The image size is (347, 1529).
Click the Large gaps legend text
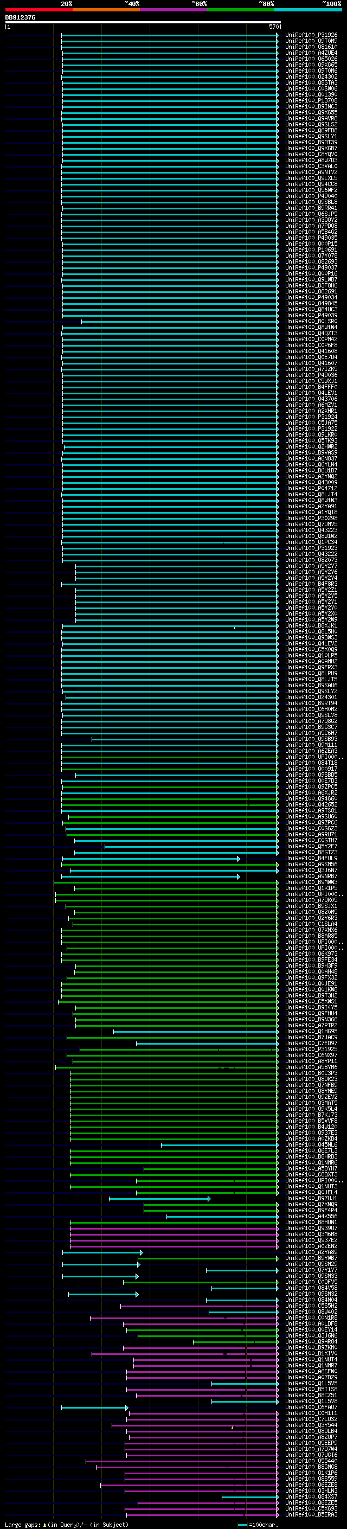coord(67,1524)
